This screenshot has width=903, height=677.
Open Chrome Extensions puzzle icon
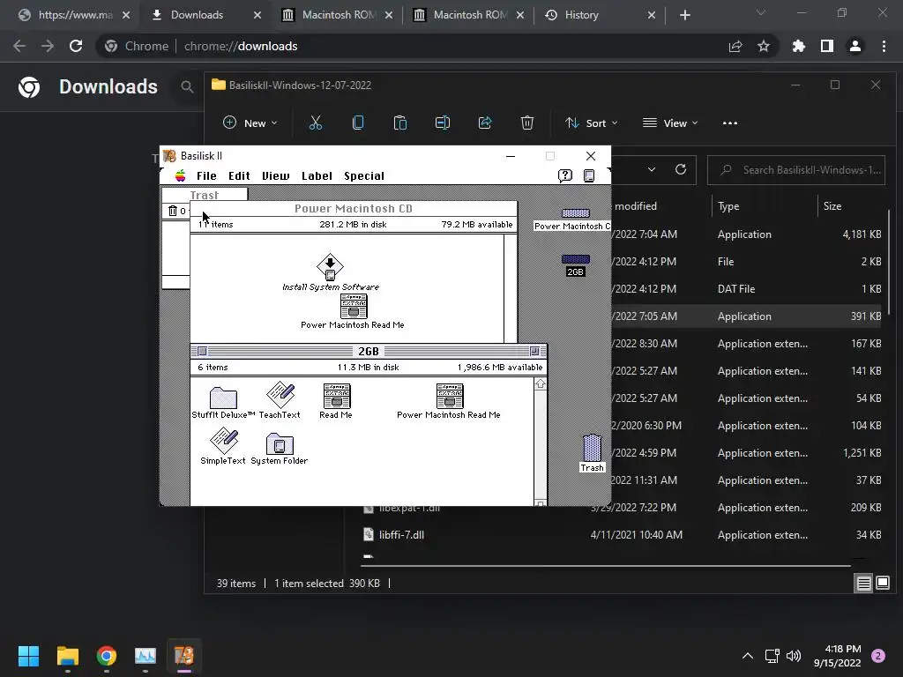tap(798, 46)
